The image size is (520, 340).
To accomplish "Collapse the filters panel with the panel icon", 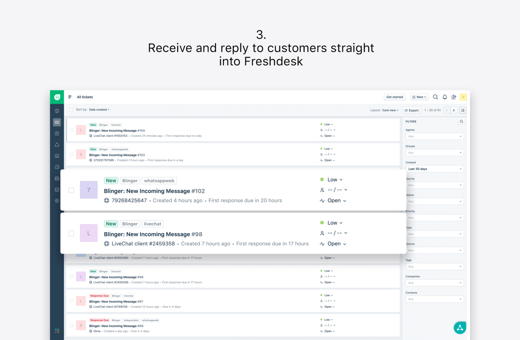I will coord(463,110).
